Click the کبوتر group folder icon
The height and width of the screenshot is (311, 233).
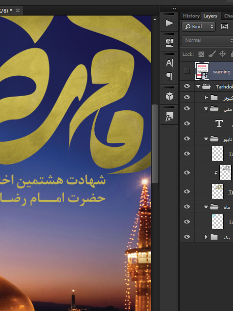[214, 97]
